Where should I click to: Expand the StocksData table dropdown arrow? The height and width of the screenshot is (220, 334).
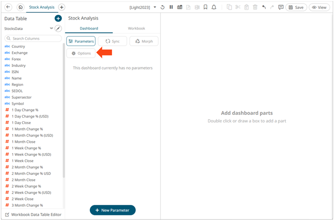[52, 28]
